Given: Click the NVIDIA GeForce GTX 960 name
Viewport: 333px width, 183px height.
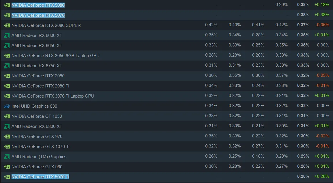Looking at the screenshot, I should pyautogui.click(x=37, y=167).
